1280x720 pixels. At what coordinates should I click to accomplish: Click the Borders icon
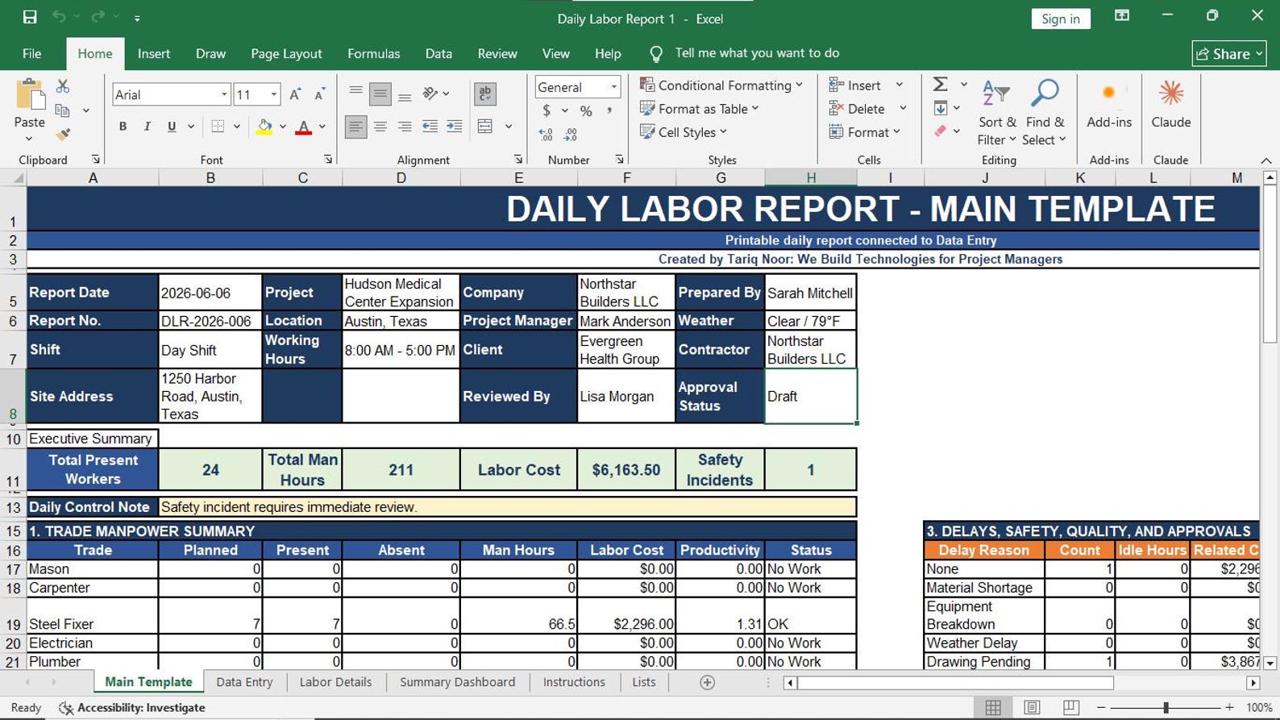point(218,127)
